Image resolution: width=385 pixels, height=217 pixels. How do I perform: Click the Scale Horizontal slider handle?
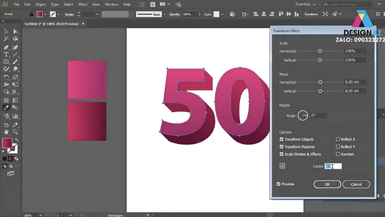click(x=320, y=51)
